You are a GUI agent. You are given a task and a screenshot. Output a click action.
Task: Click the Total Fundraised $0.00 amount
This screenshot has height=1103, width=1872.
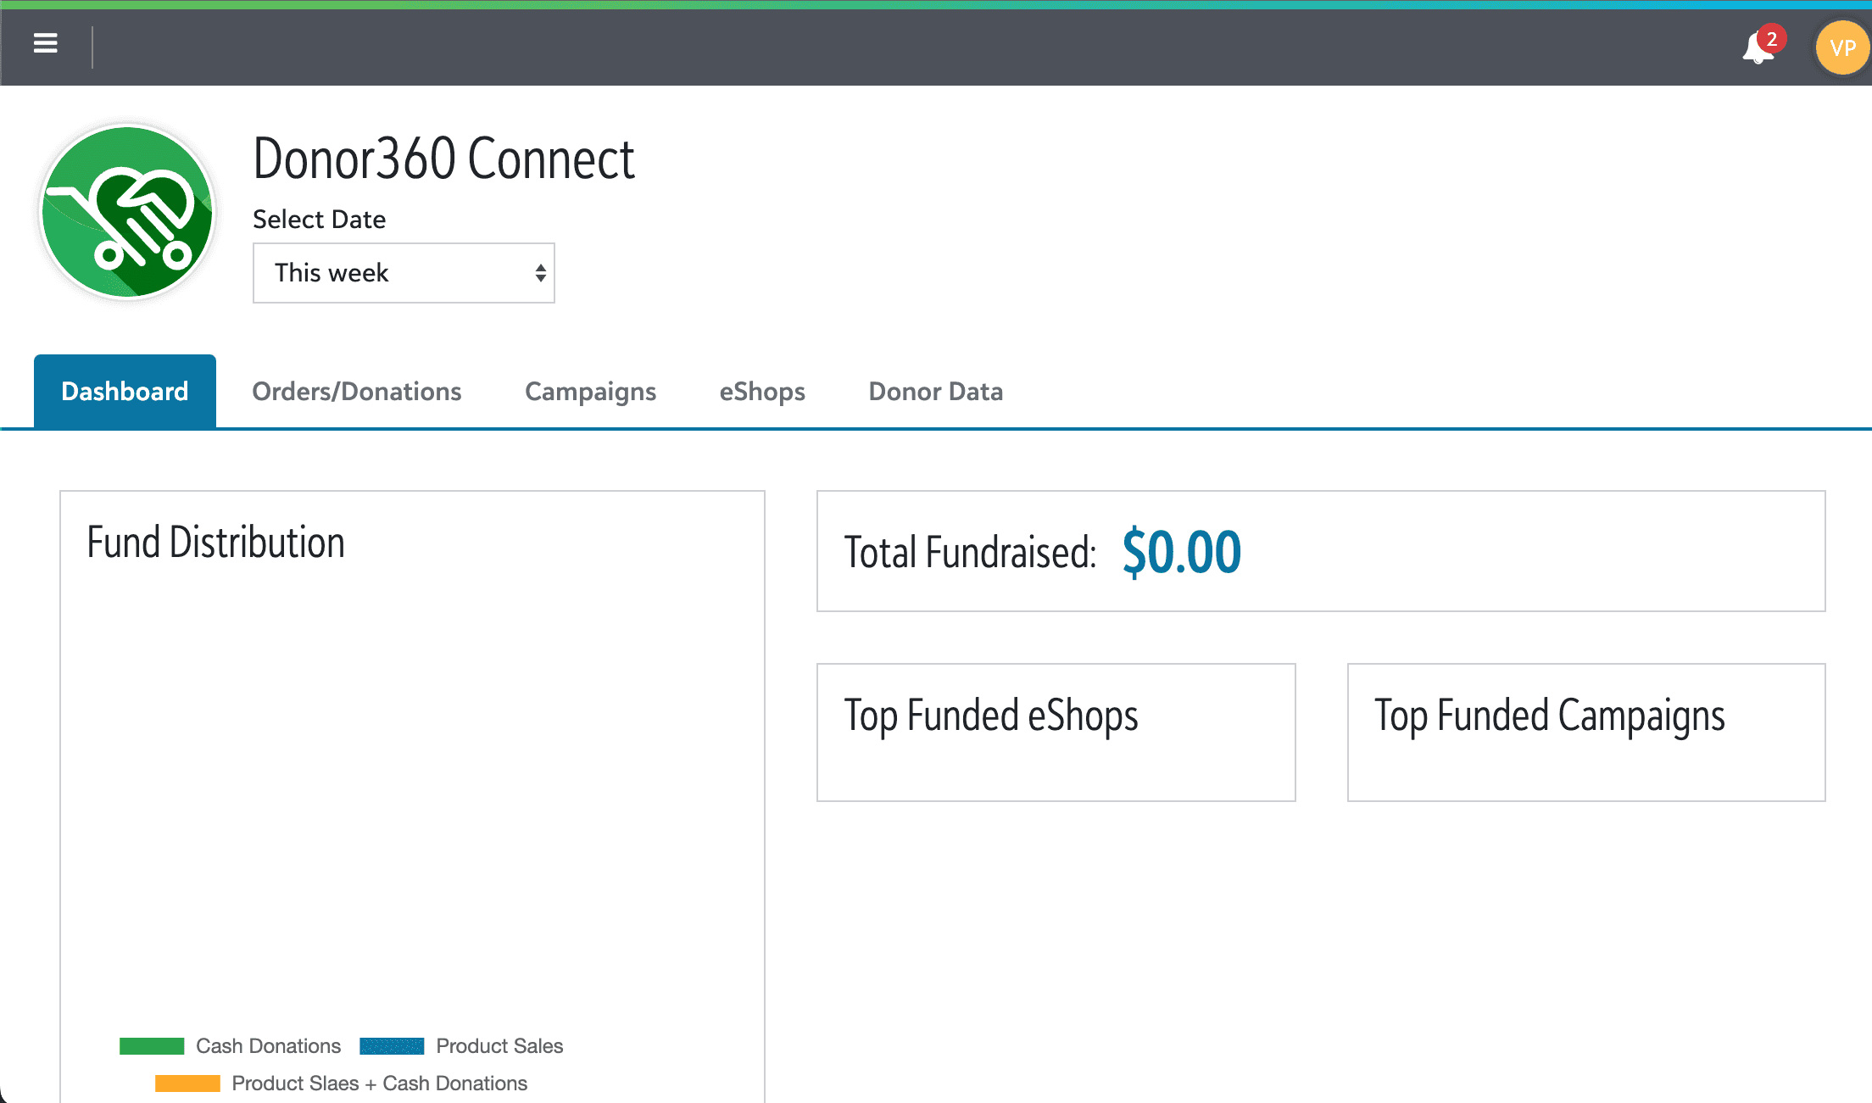1181,553
